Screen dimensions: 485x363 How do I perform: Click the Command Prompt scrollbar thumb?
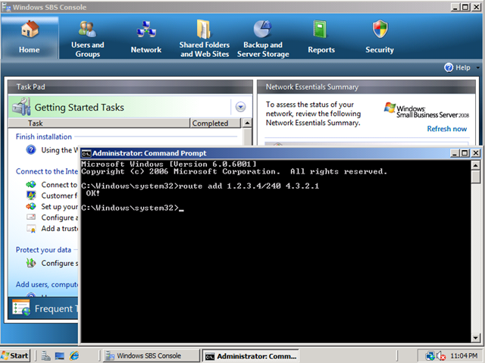(x=475, y=177)
